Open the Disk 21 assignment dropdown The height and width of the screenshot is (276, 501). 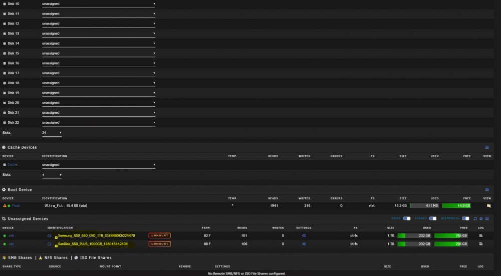tap(98, 113)
